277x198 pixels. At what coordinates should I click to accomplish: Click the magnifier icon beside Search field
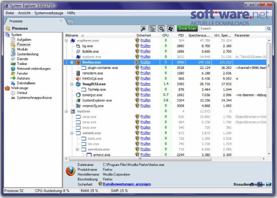[x=269, y=29]
